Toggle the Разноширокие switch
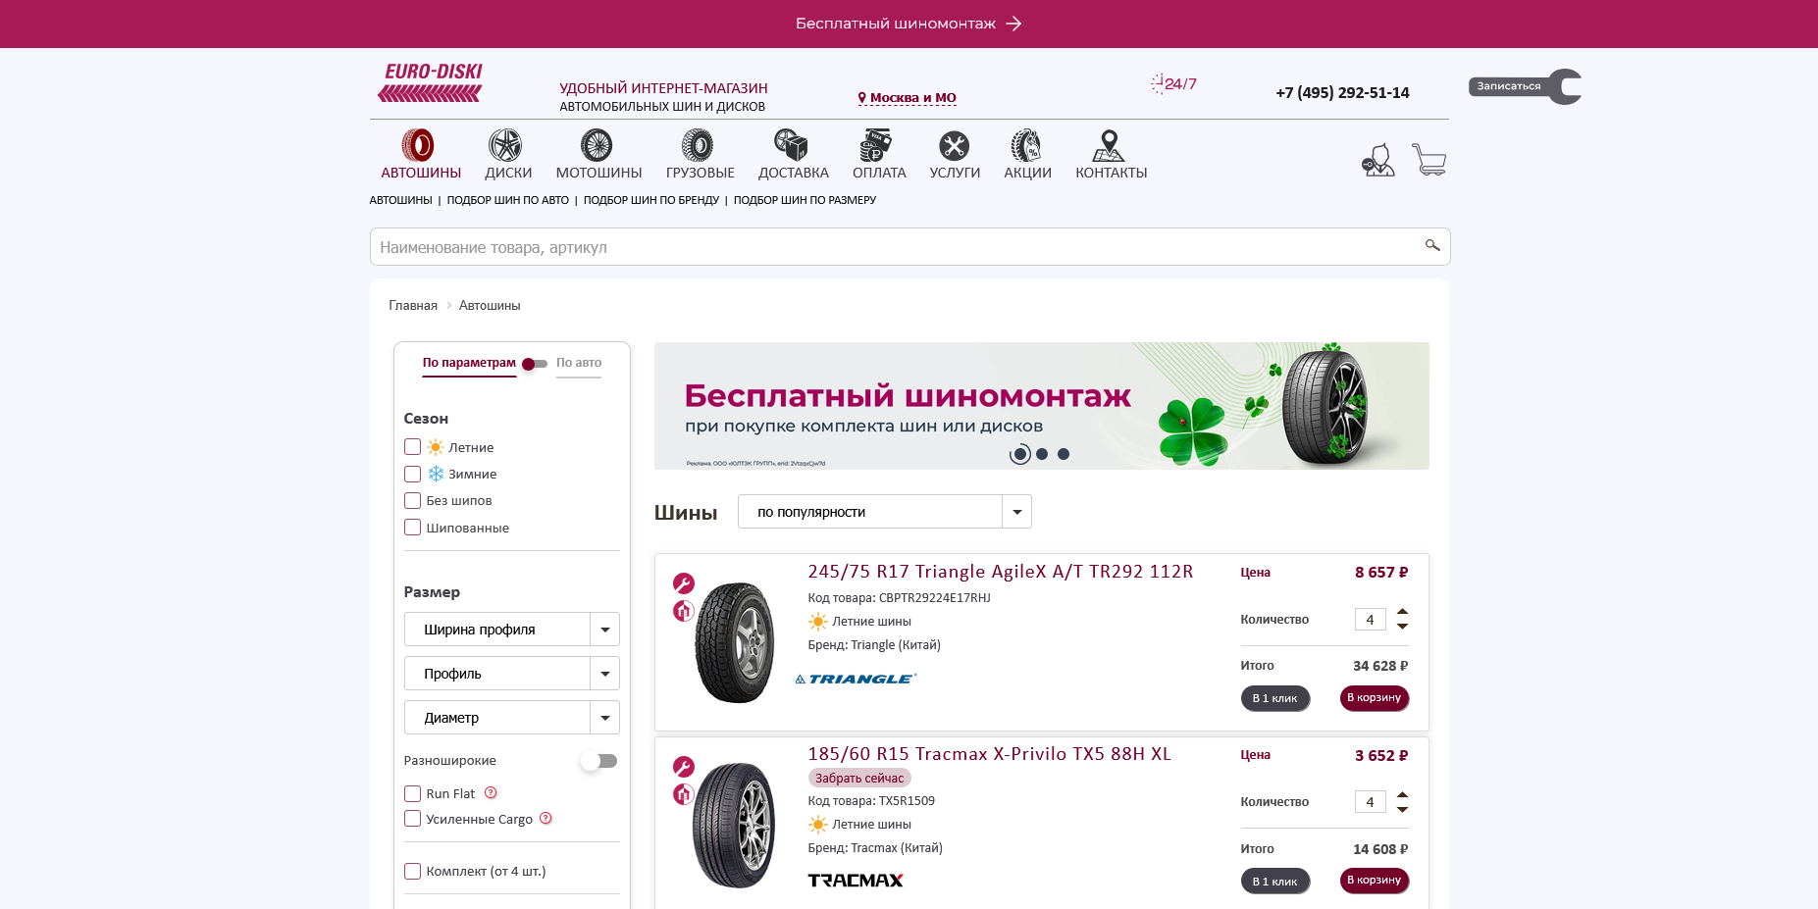 [598, 761]
